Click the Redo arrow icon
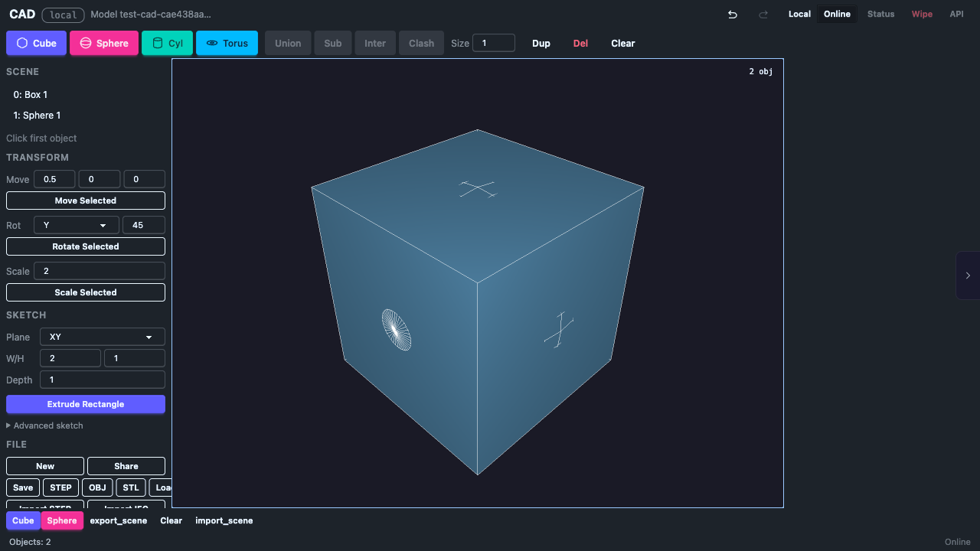Screen dimensions: 980x551 763,14
